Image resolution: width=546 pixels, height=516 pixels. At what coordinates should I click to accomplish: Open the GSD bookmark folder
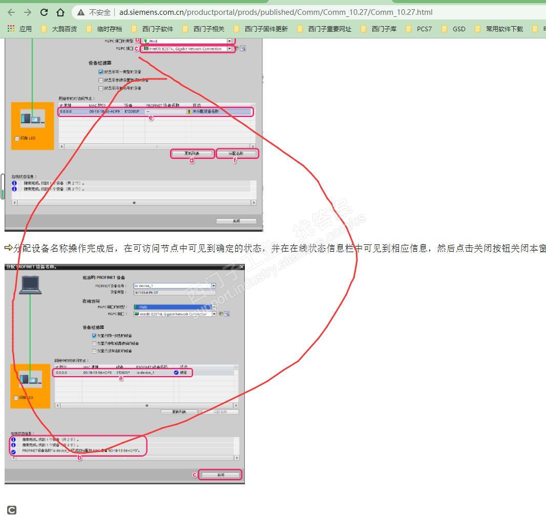coord(453,29)
